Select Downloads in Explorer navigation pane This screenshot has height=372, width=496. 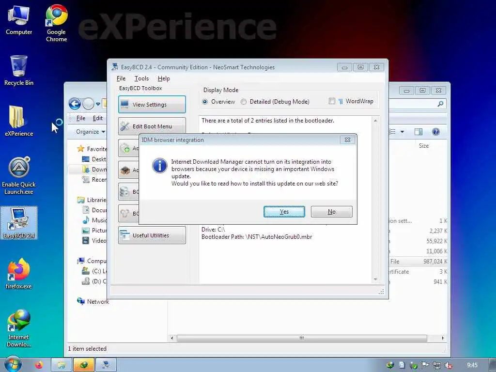coord(94,169)
